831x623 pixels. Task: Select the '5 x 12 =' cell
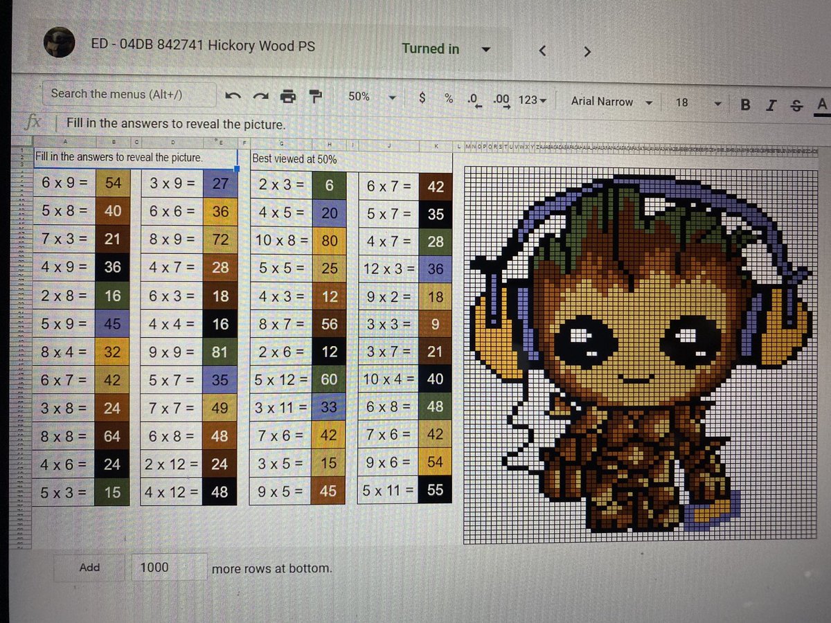pyautogui.click(x=281, y=379)
